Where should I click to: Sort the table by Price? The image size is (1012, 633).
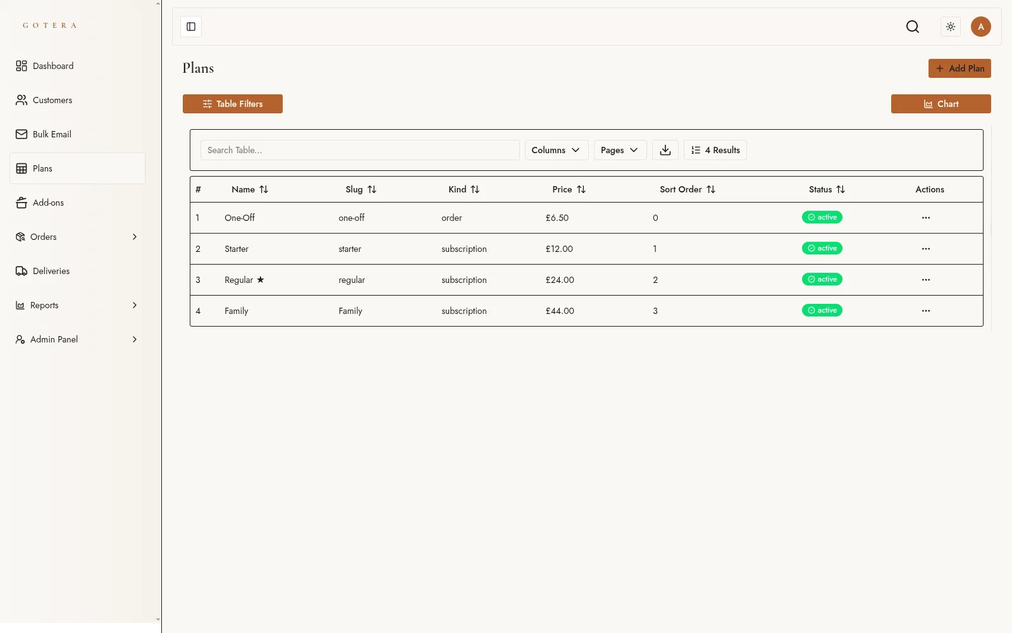click(x=569, y=189)
